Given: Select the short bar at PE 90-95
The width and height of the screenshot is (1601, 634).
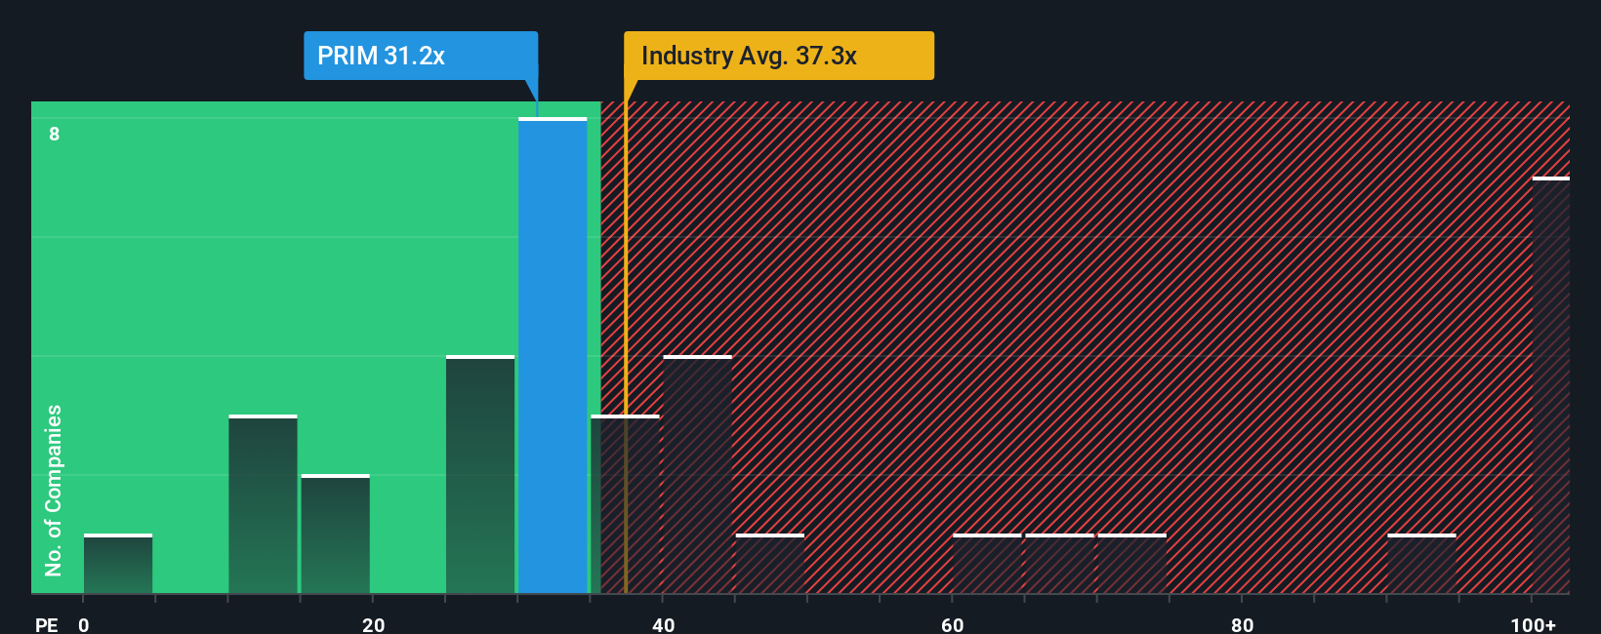Looking at the screenshot, I should [1421, 564].
